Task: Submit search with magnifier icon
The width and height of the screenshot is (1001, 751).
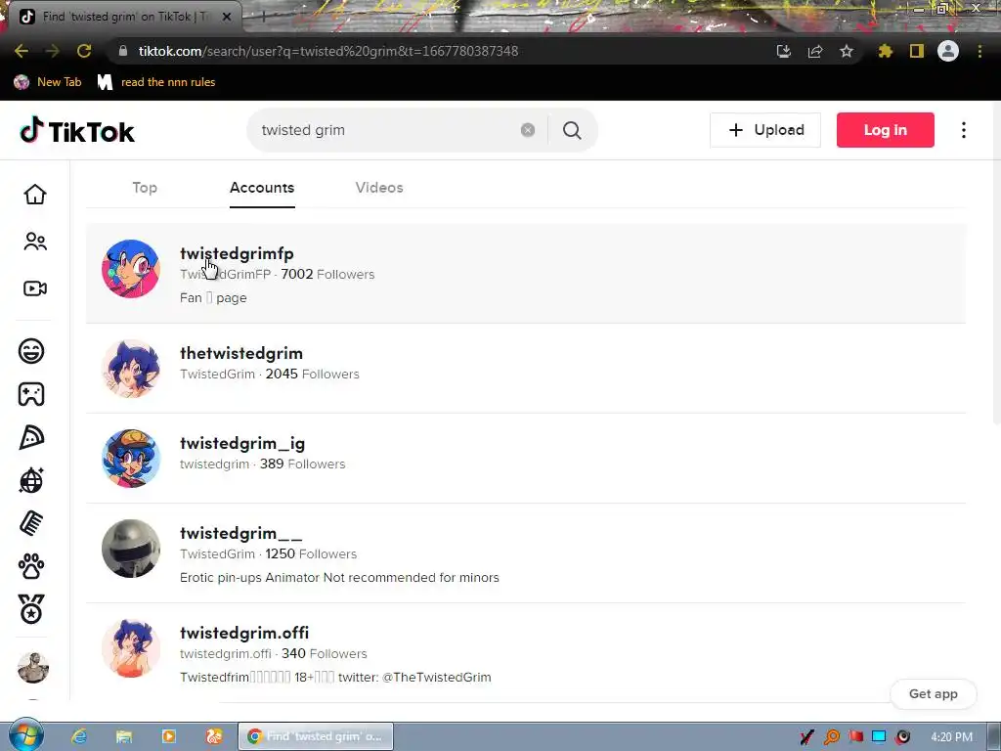Action: (x=572, y=130)
